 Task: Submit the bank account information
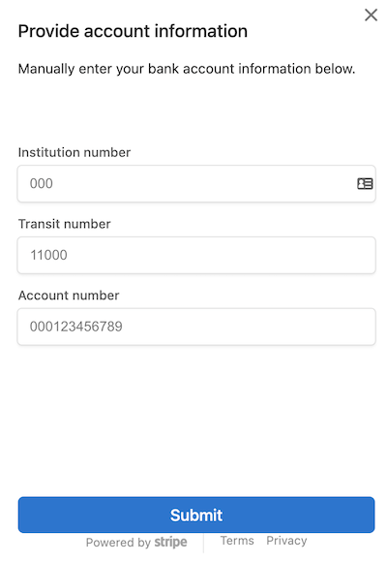pos(196,515)
